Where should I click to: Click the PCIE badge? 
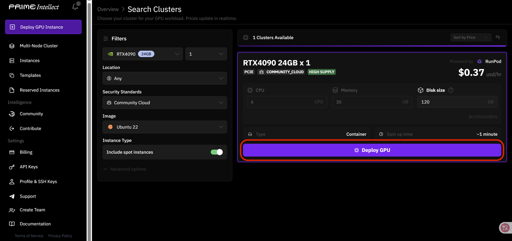[x=249, y=72]
